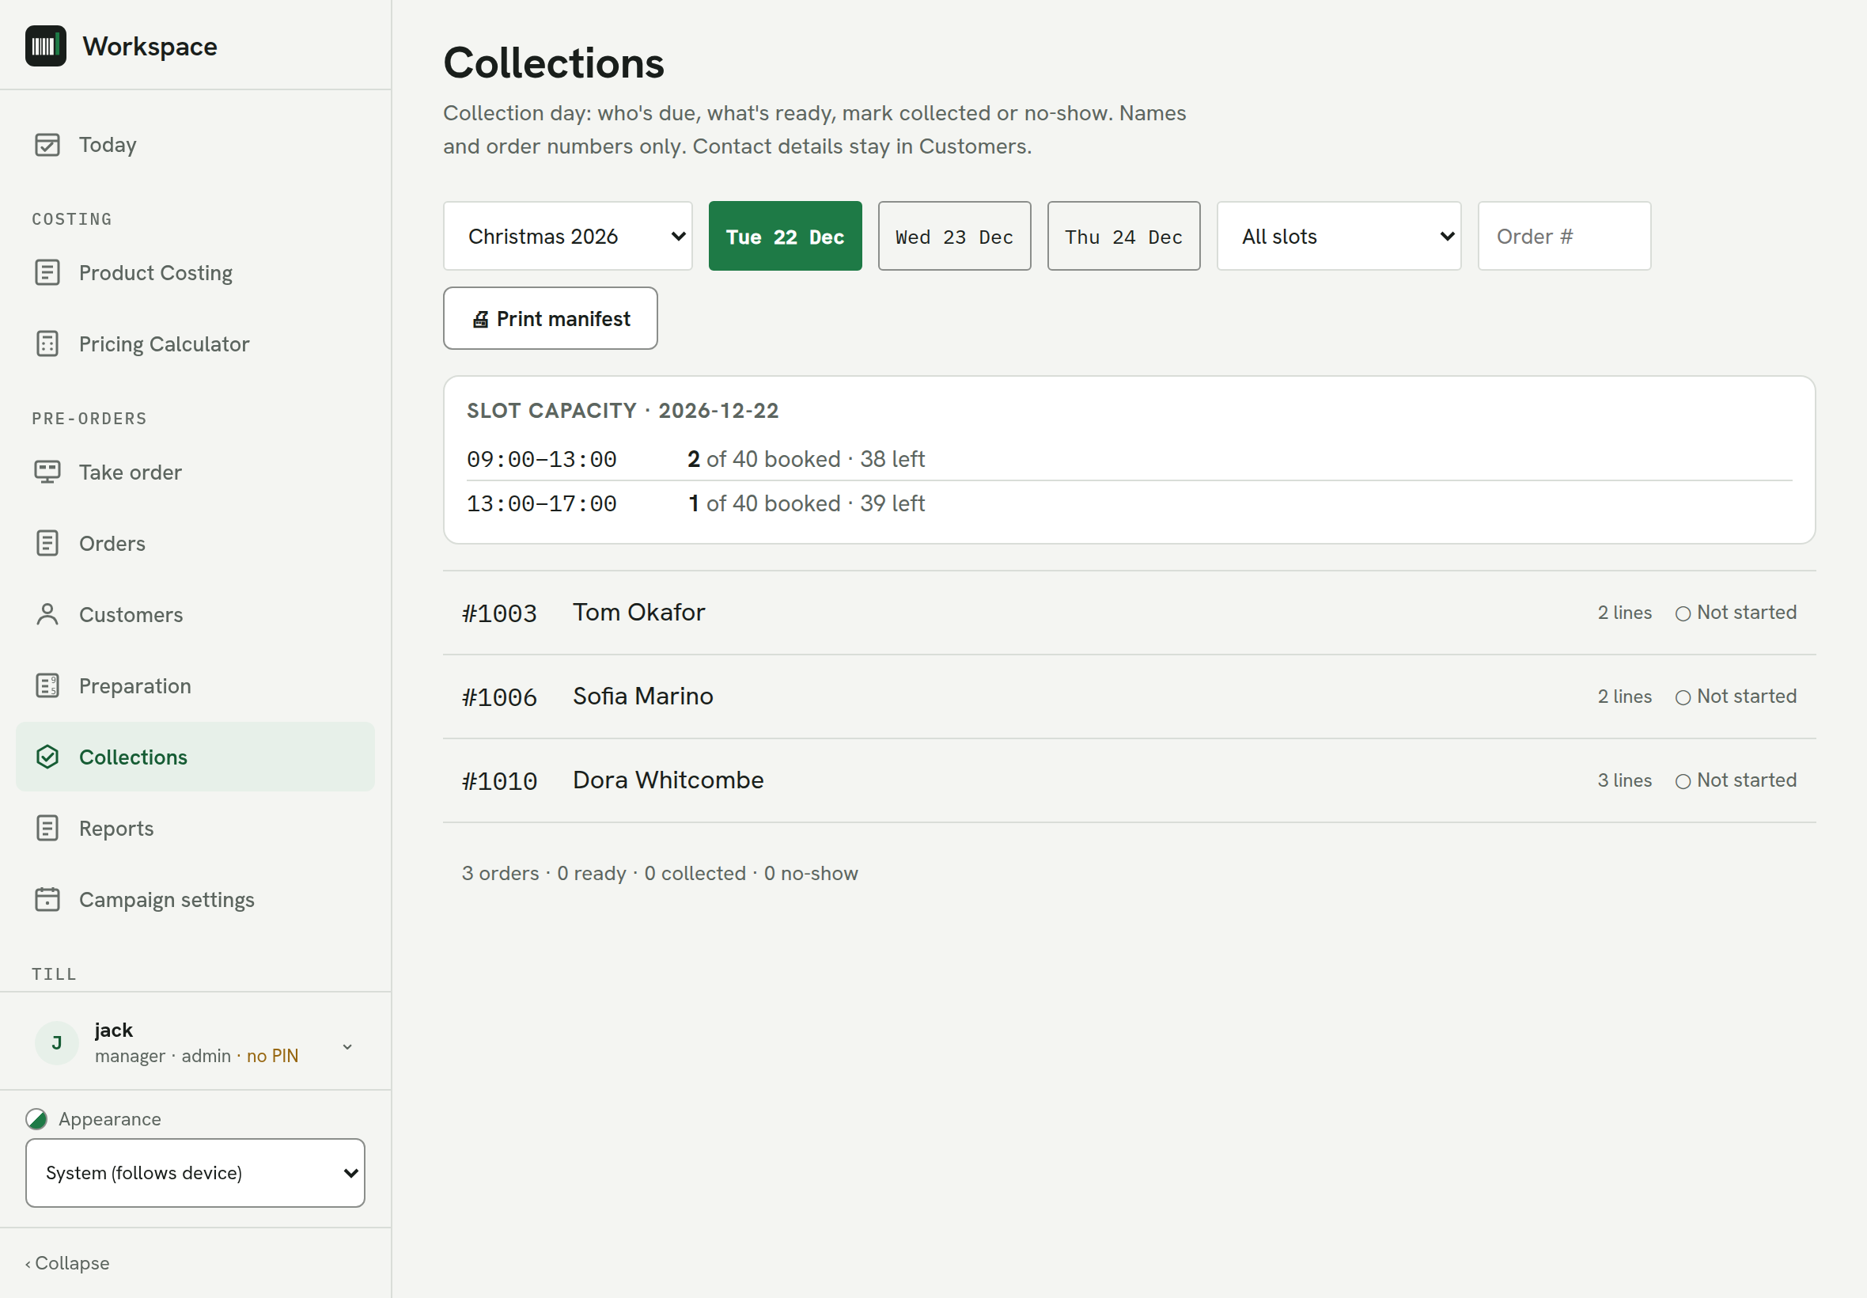Click the Customers person icon
Image resolution: width=1867 pixels, height=1298 pixels.
[47, 615]
